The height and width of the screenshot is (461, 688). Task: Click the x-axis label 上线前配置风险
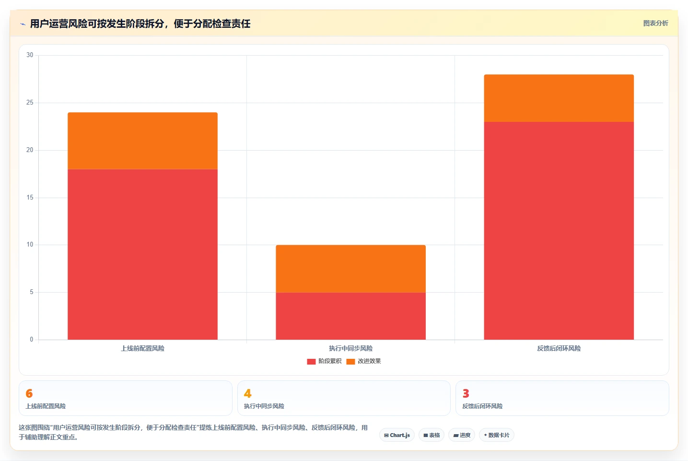(x=142, y=348)
